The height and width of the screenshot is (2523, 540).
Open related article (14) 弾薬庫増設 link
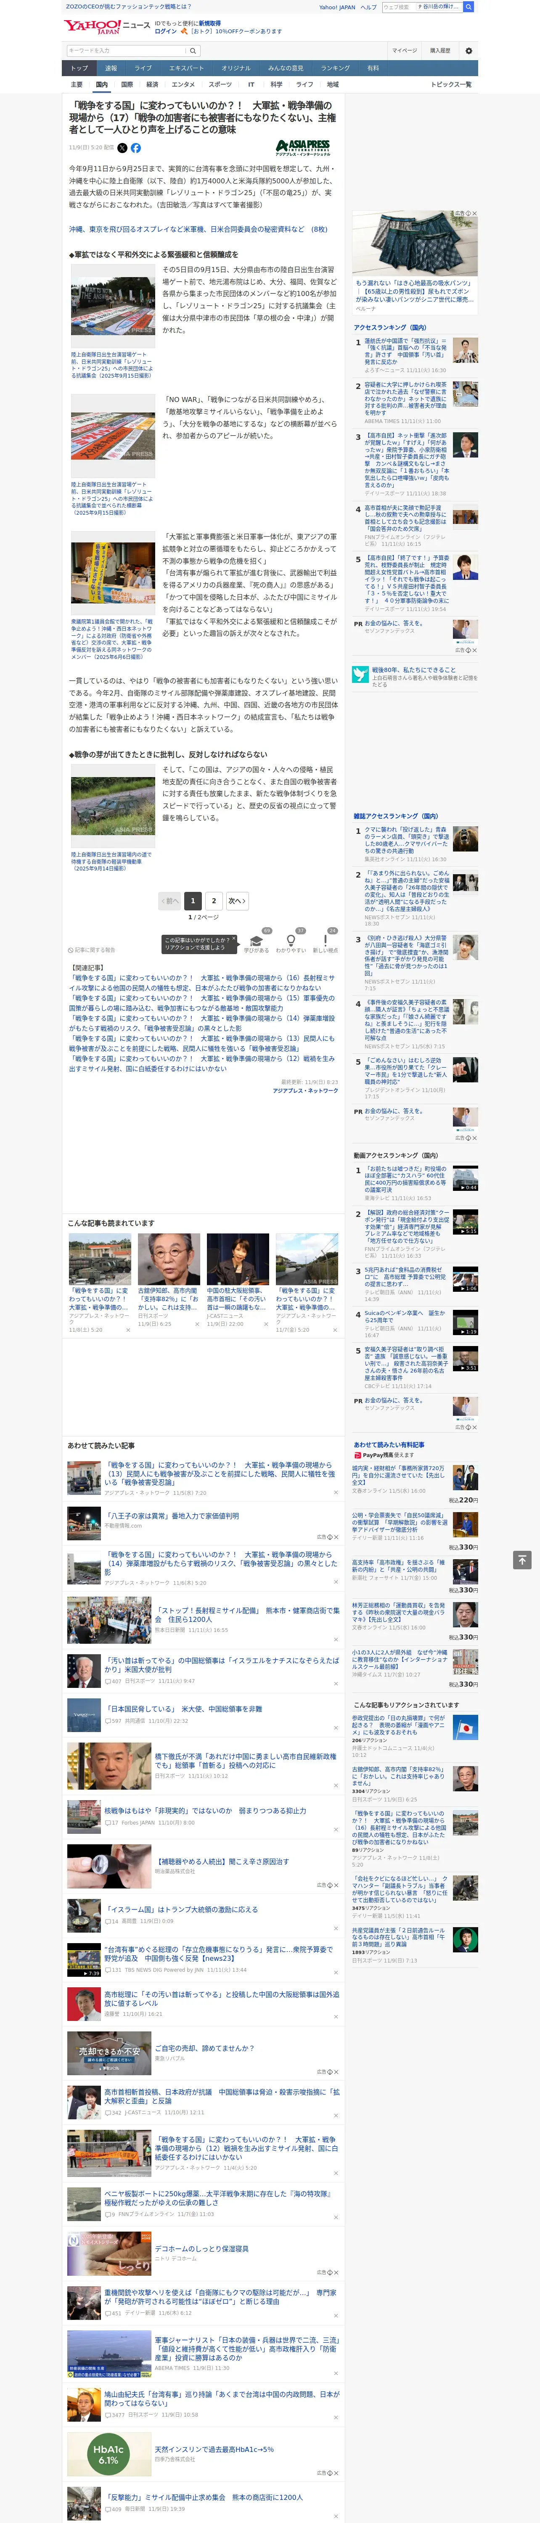point(202,1023)
